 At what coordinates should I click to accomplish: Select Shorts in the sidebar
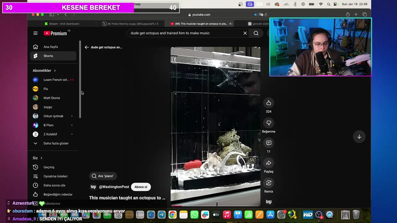53,56
